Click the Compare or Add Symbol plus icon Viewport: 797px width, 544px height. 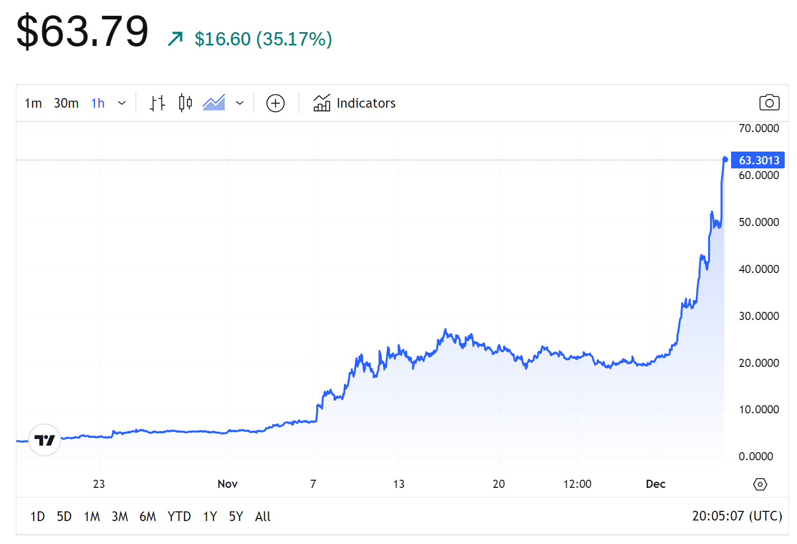[275, 103]
